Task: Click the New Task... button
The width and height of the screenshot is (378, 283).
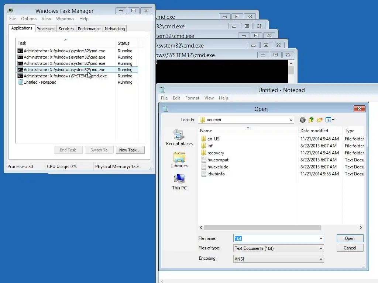Action: click(x=130, y=150)
